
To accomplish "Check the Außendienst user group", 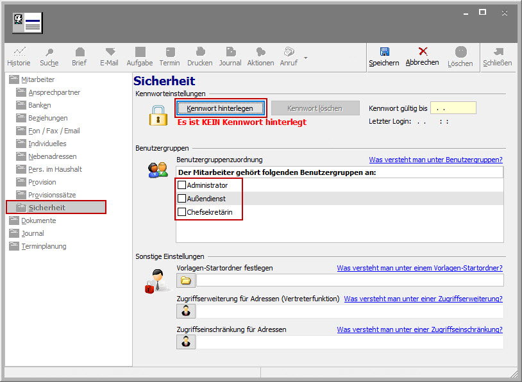I will [x=182, y=199].
